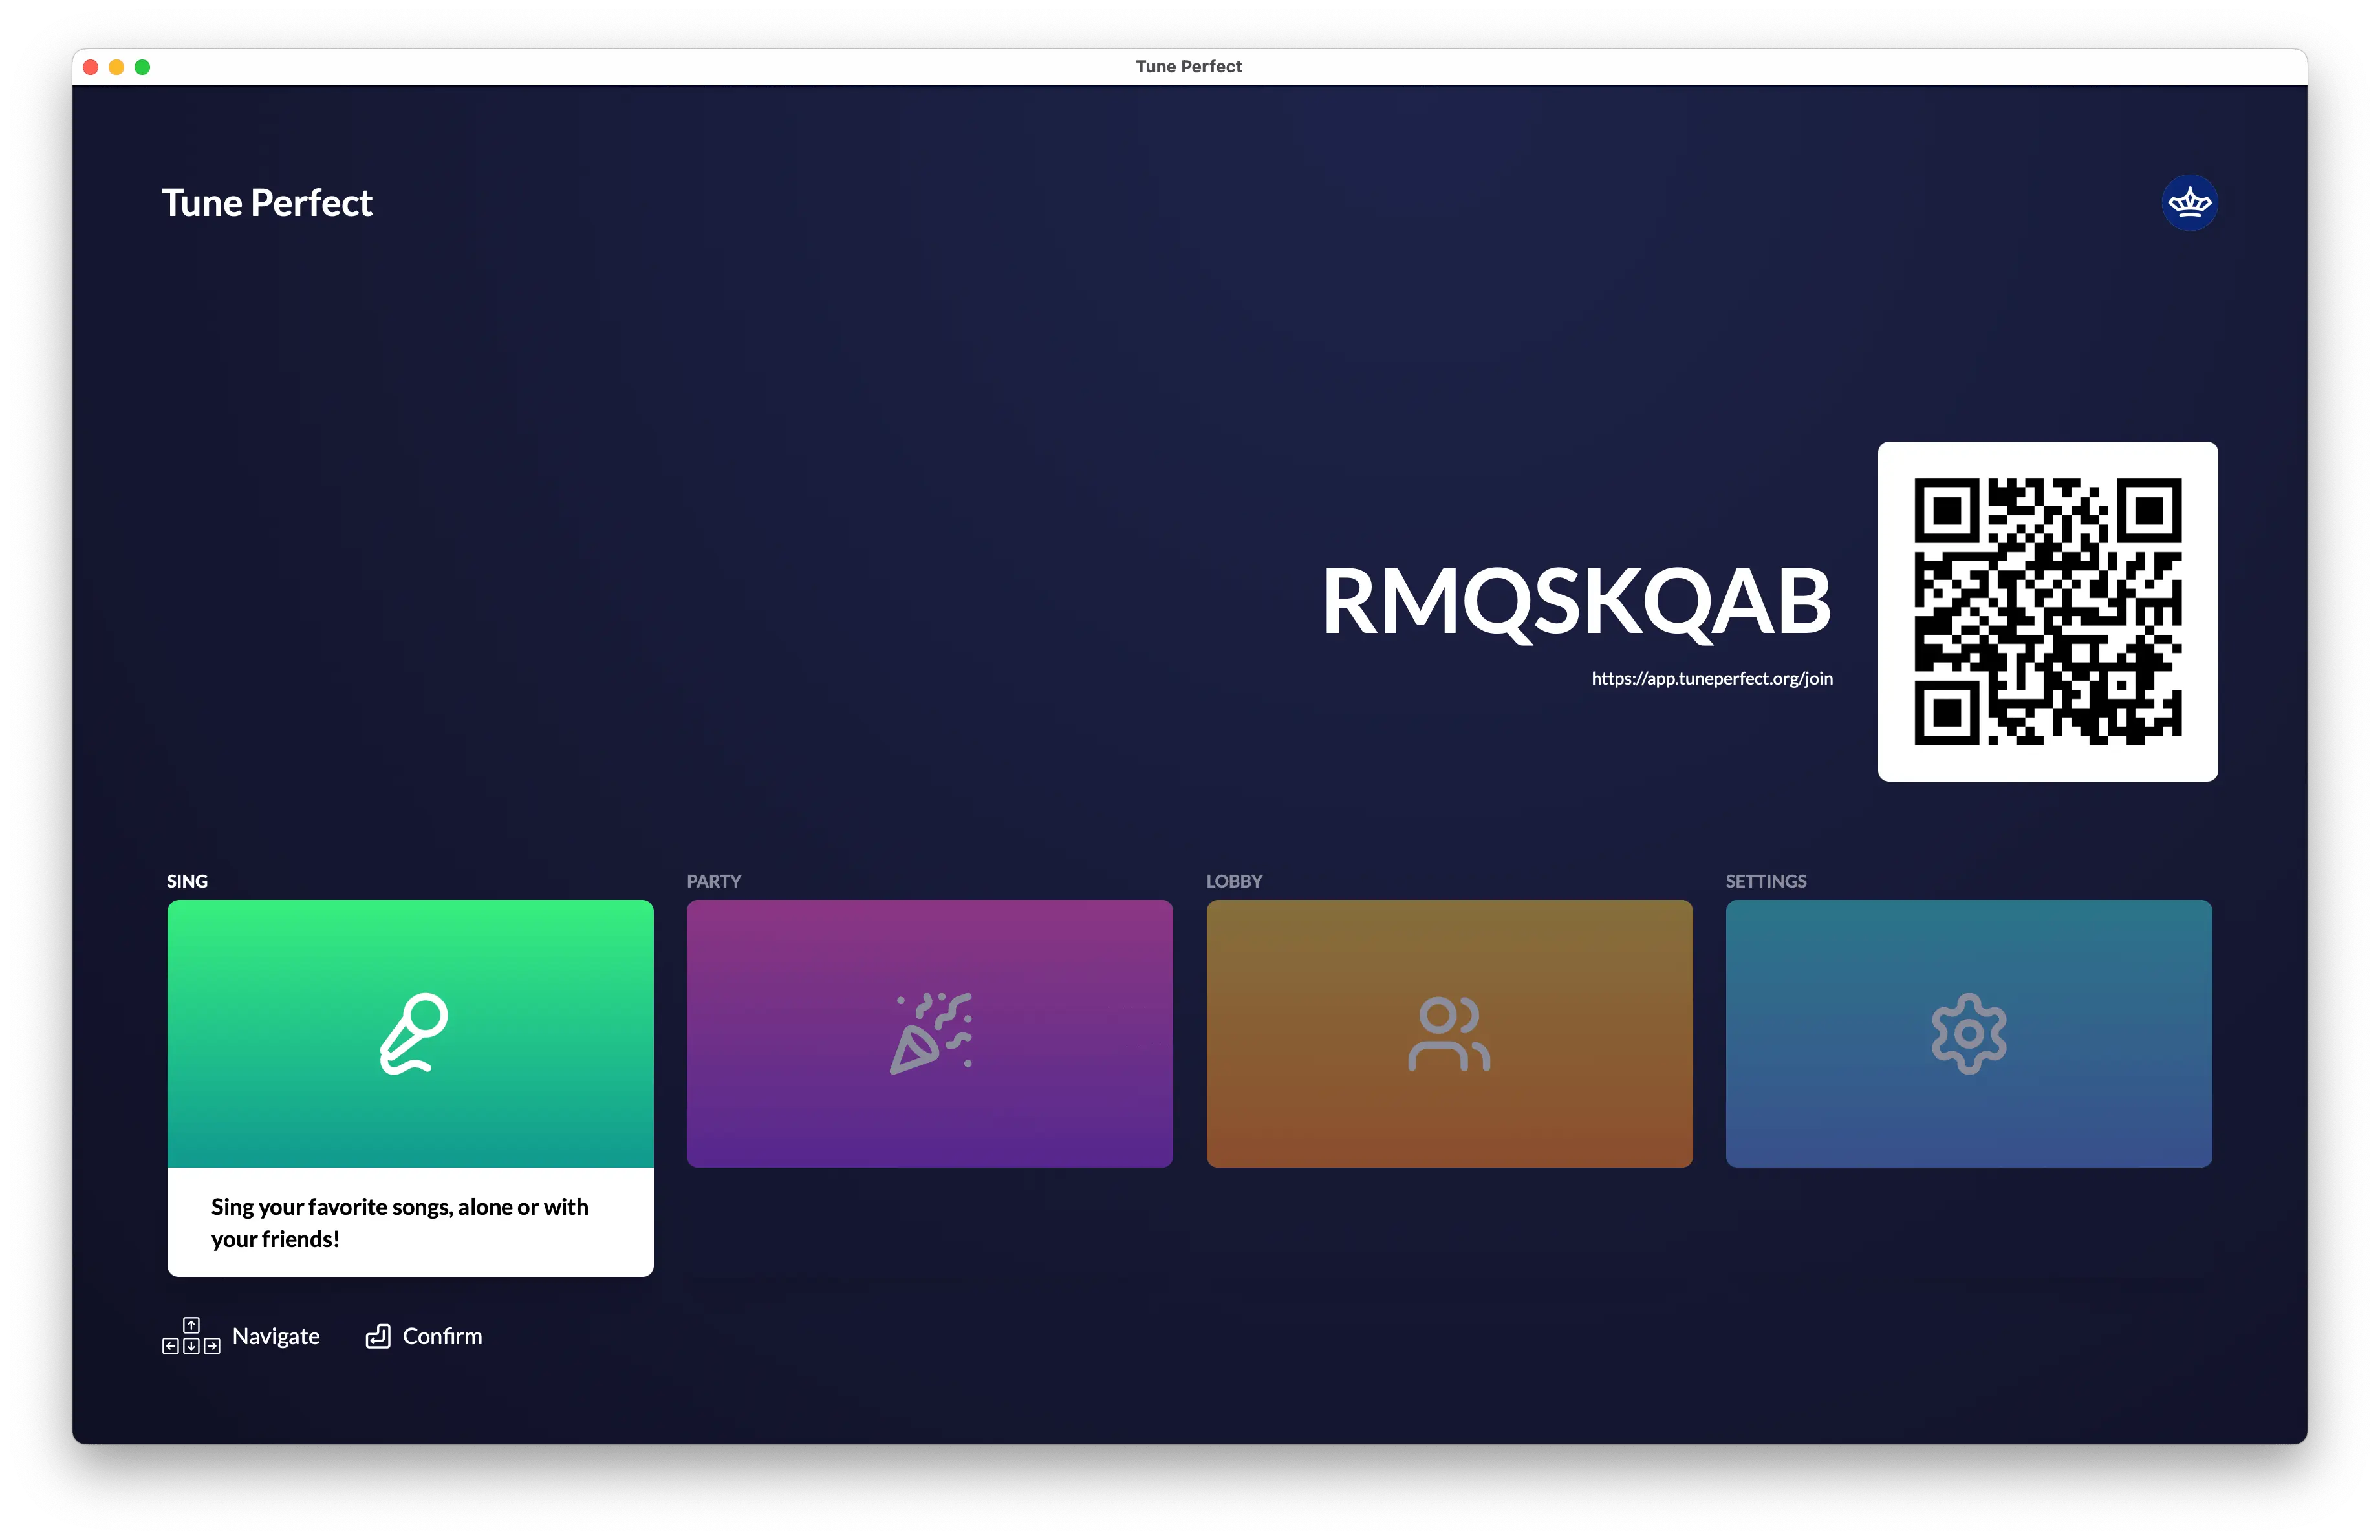Select the LOBBY label
Screen dimensions: 2380x1540
click(x=1234, y=881)
